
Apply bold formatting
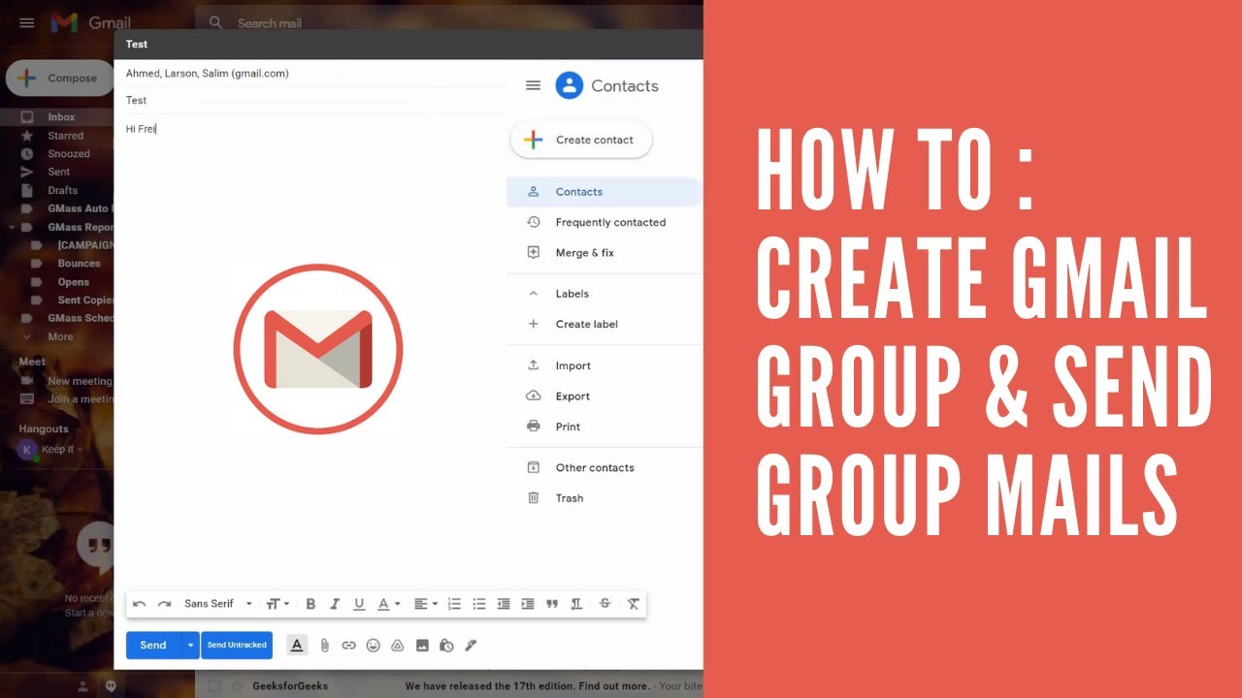[310, 604]
